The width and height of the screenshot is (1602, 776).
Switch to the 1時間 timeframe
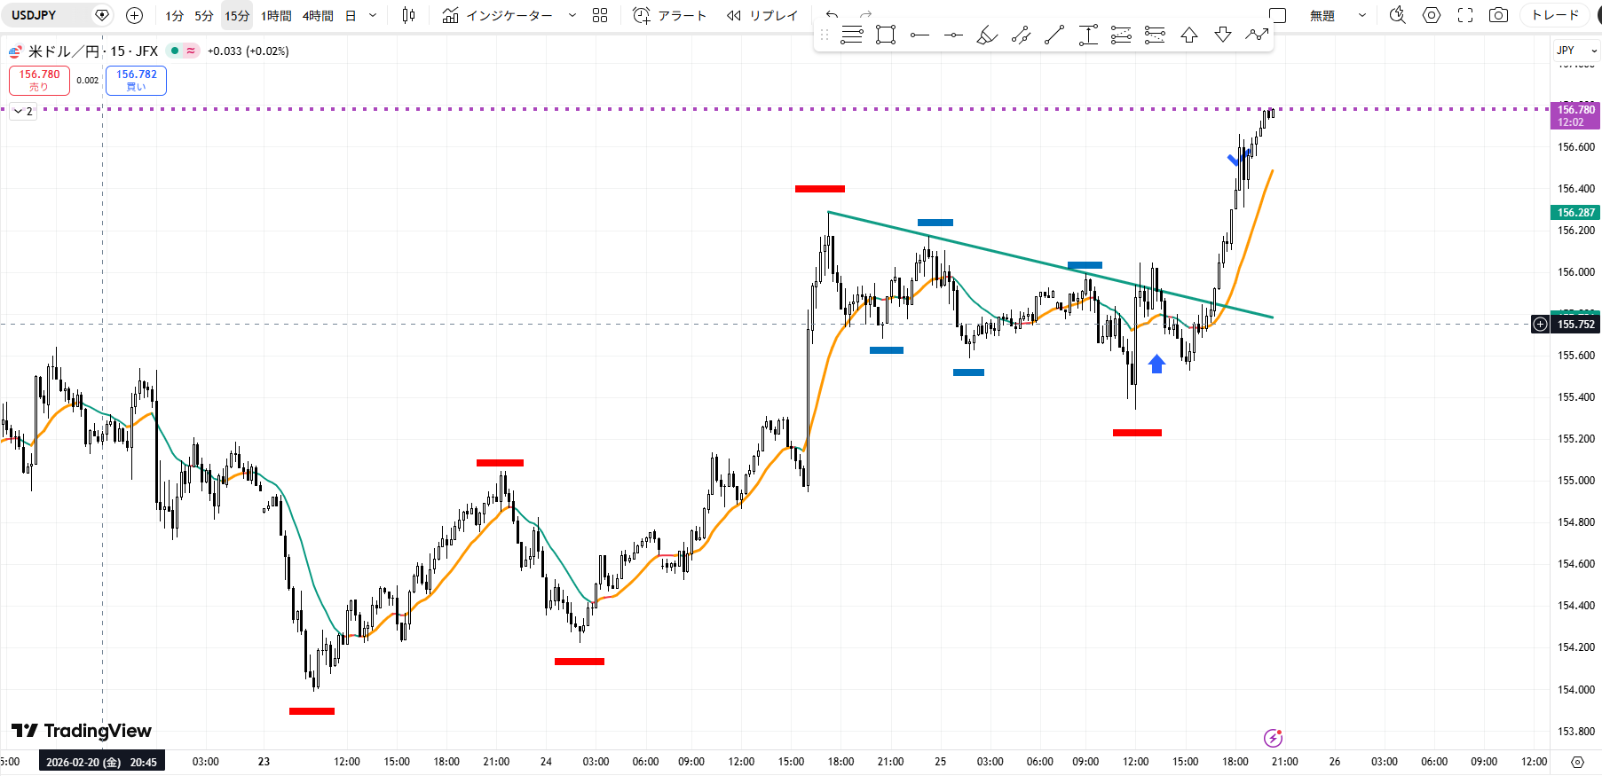point(276,15)
